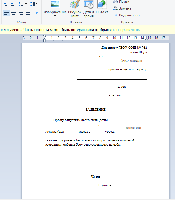Viewport: 175px width, 200px height.
Task: Justify the paragraph text
Action: (28, 13)
